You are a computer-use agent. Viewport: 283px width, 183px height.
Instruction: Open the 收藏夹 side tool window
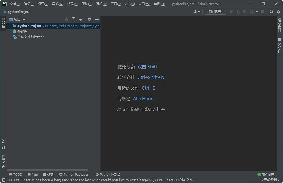point(4,161)
